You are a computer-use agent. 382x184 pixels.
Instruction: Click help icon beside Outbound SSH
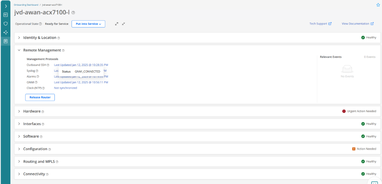point(48,65)
